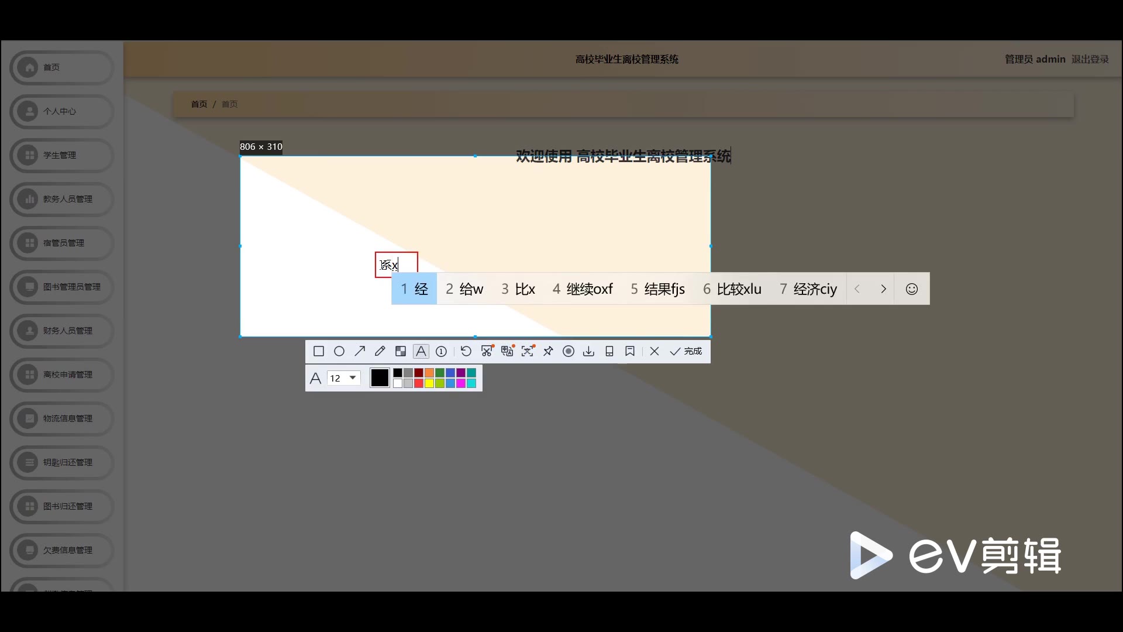
Task: Click 退出登录 link
Action: pyautogui.click(x=1090, y=59)
